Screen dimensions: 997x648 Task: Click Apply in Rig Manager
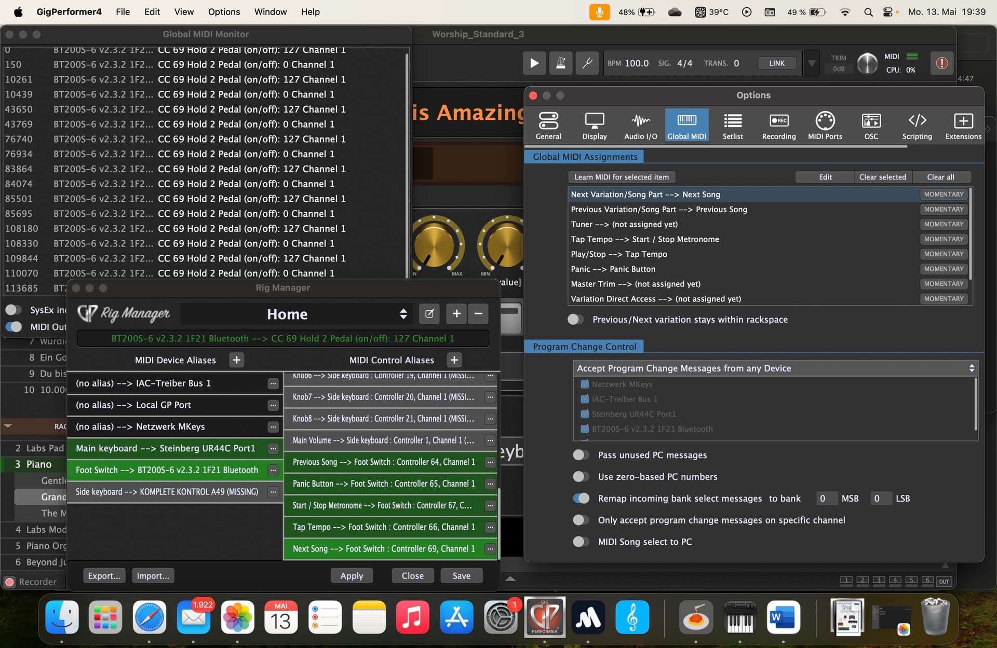pos(352,575)
